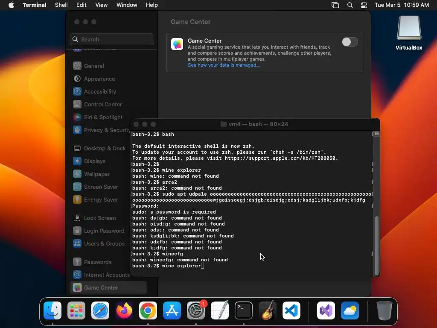Click the Settings search field
Screen dimensions: 437x328
click(111, 39)
